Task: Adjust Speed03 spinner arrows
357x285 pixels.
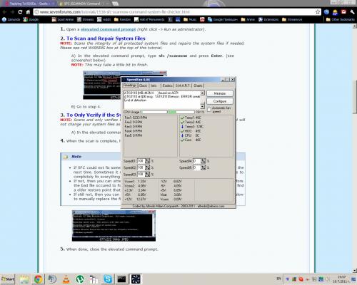Action: click(x=148, y=175)
